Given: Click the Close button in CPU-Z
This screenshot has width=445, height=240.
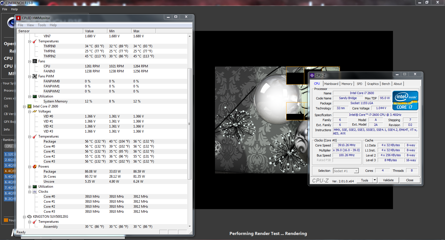Looking at the screenshot, I should click(410, 180).
